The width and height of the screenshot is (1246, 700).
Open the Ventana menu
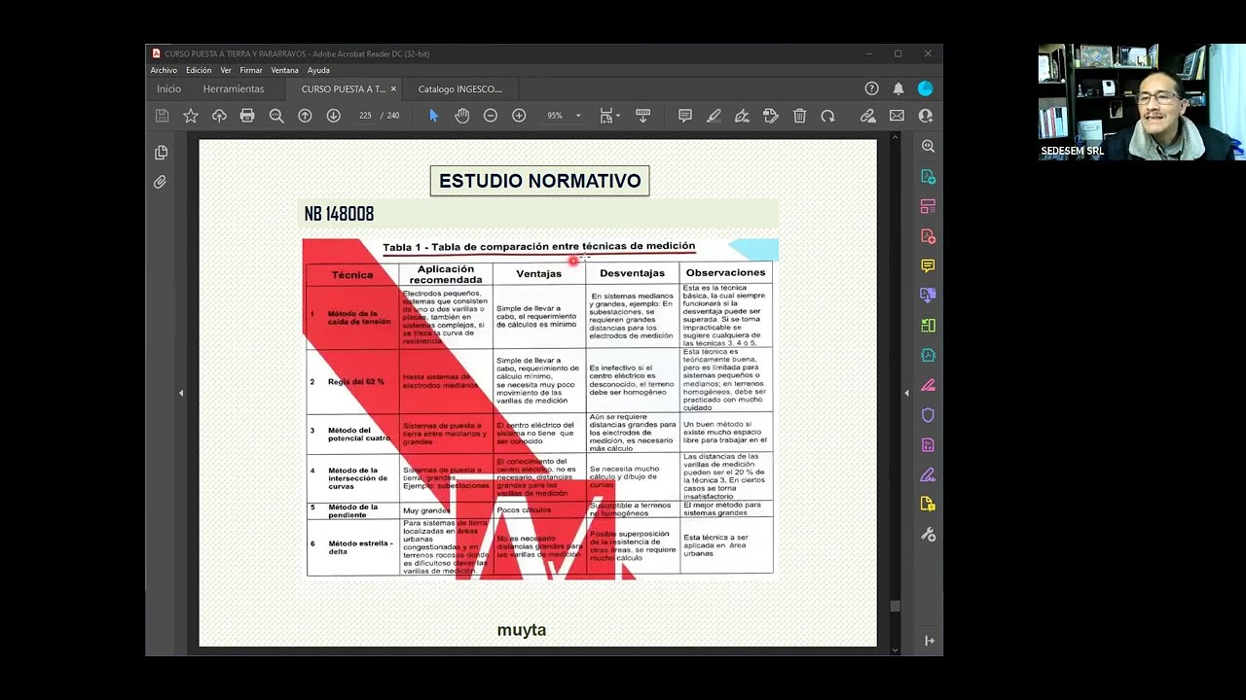[x=285, y=70]
